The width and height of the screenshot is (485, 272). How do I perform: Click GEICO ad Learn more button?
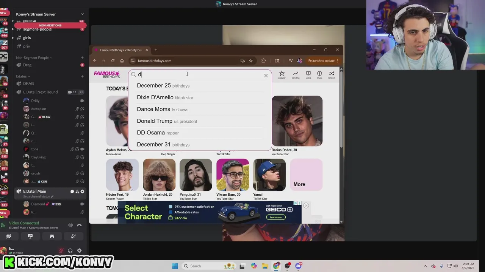tap(275, 217)
